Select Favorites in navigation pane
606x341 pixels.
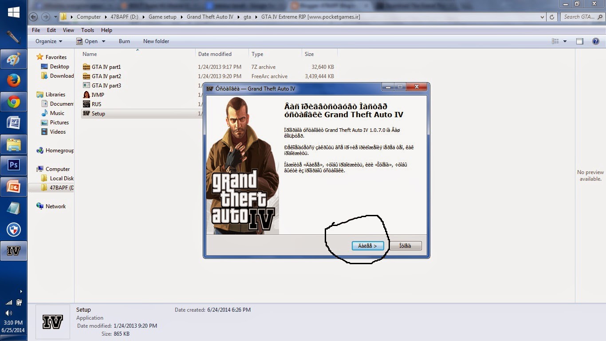(51, 57)
